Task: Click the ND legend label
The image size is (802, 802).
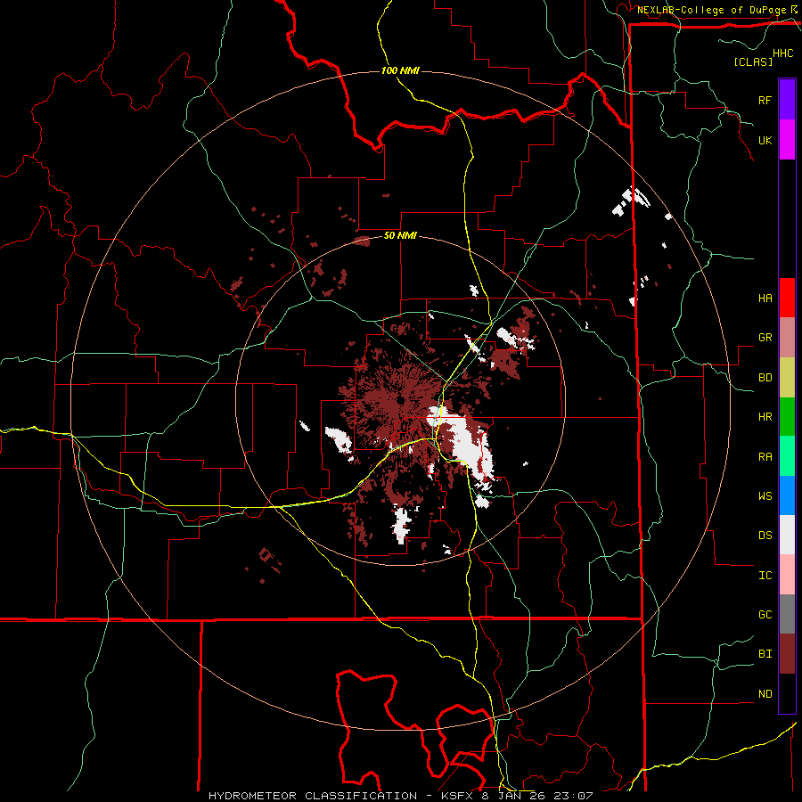Action: click(765, 694)
